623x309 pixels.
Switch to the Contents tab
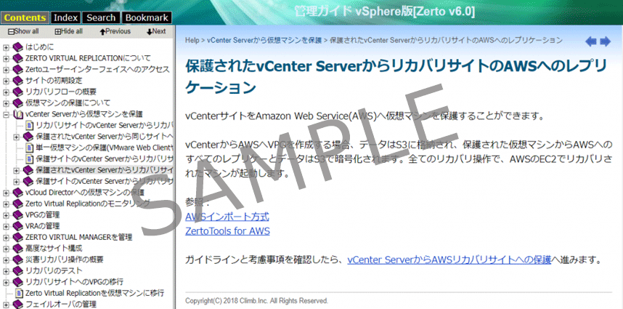pyautogui.click(x=25, y=17)
